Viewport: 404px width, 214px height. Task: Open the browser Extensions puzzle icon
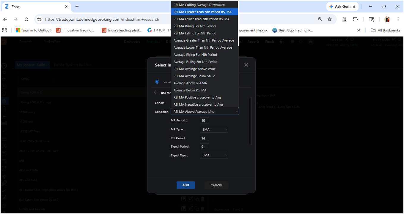[355, 19]
